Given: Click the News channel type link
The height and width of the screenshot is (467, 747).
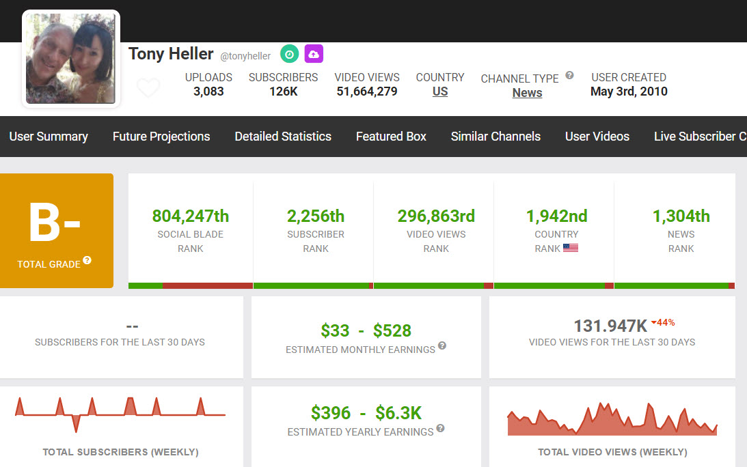Looking at the screenshot, I should tap(527, 93).
